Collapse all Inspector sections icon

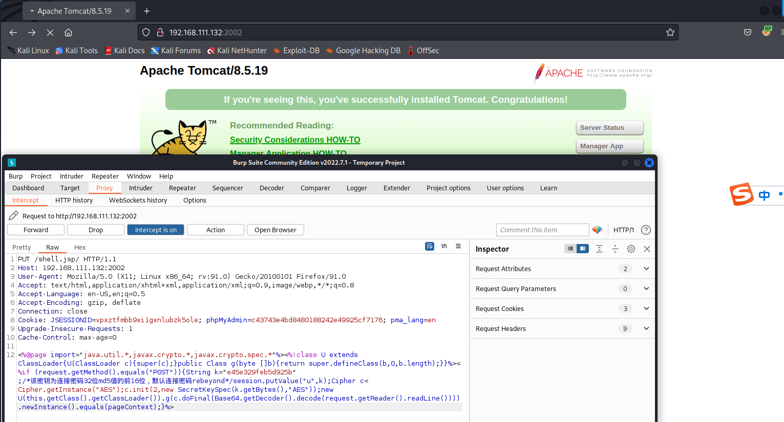pos(615,249)
